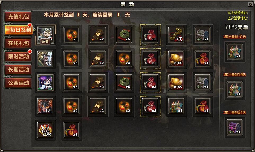Click the VIP reward icon under 累计签到7天
255x152 pixels.
tap(235, 52)
